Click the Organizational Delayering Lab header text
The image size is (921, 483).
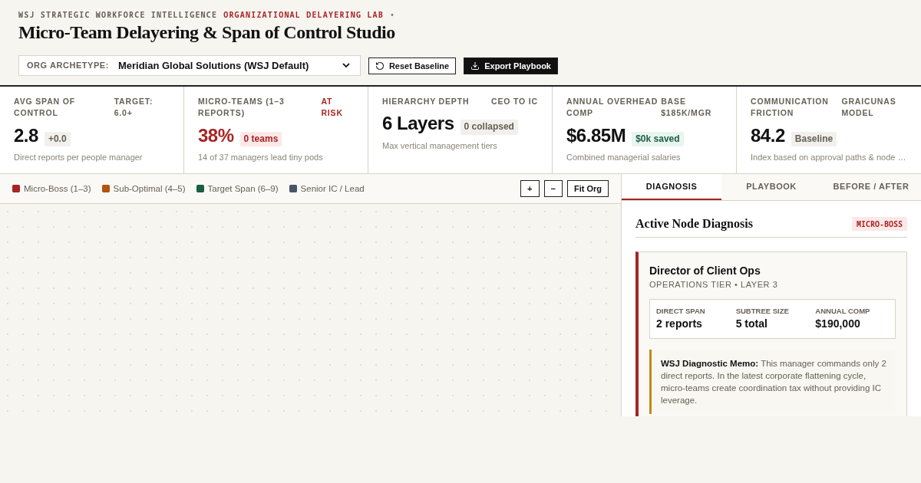[x=303, y=15]
